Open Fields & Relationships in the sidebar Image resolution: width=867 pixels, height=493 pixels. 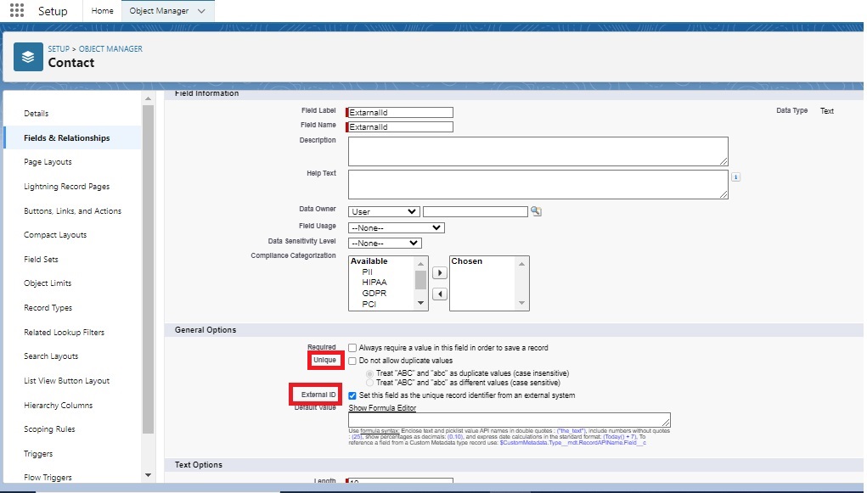(67, 138)
